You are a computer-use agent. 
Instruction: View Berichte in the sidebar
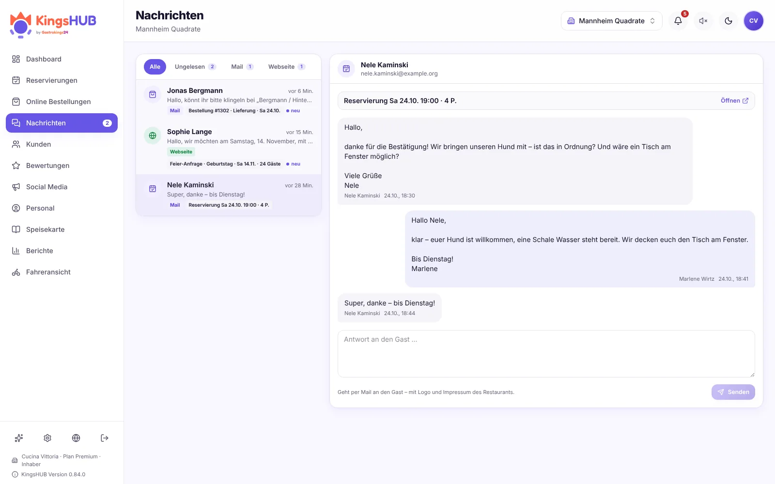click(62, 251)
